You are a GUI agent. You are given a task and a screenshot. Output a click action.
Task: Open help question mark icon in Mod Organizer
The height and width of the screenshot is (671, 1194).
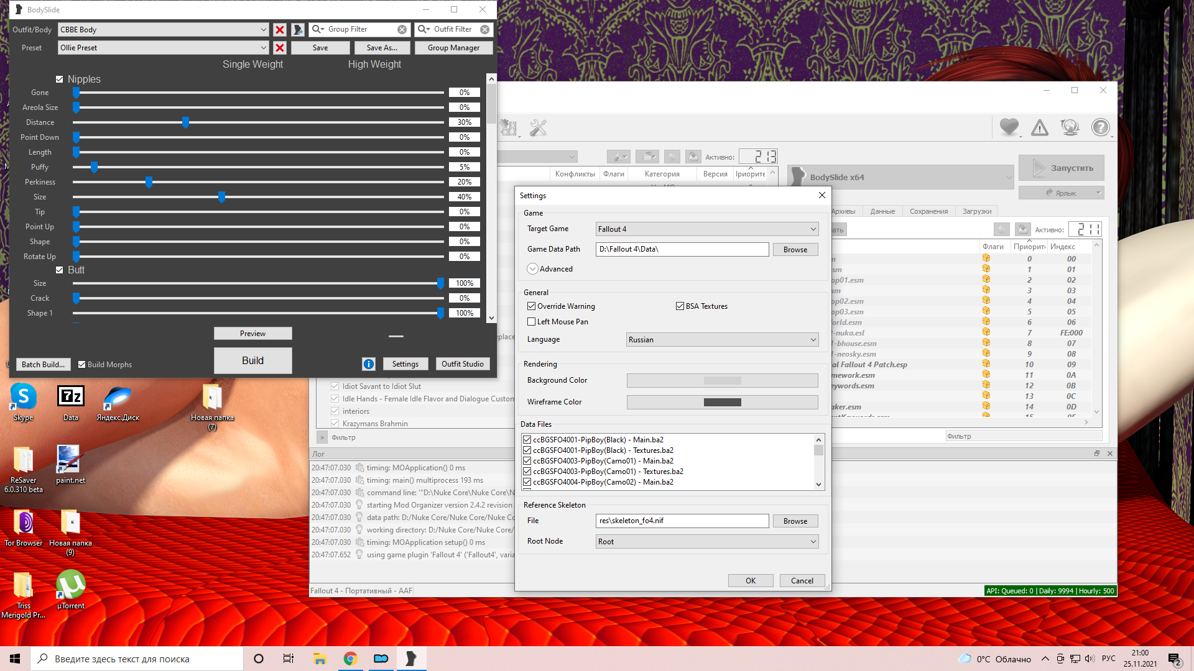pos(1100,128)
